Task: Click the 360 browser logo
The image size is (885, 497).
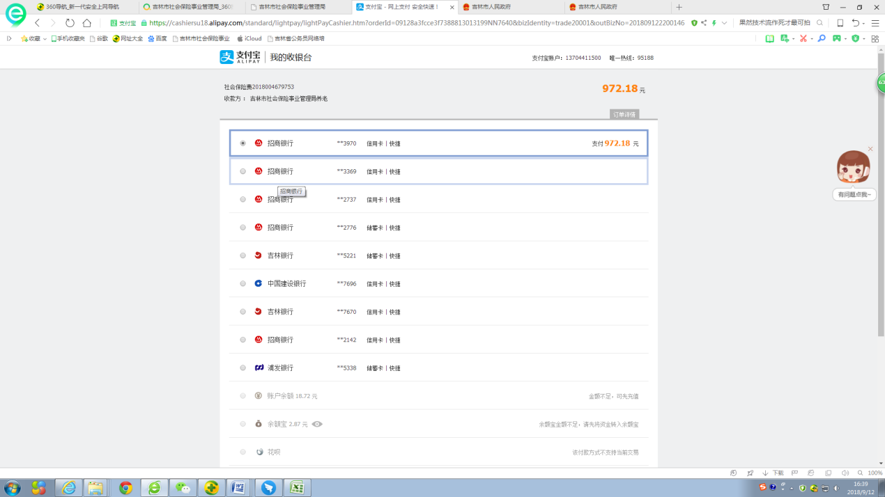Action: pos(15,15)
